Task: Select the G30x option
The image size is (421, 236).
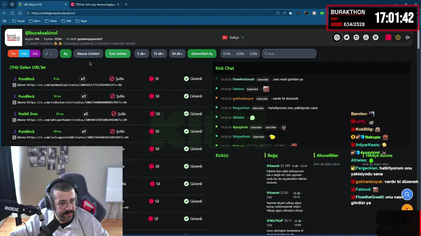Action: point(253,53)
